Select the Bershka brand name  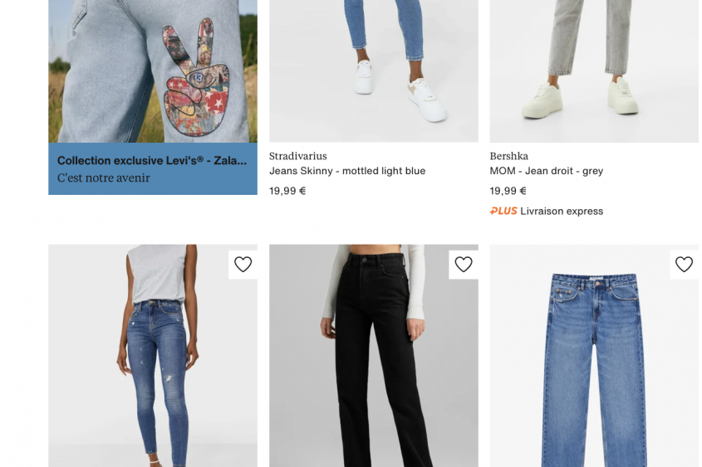(x=508, y=156)
